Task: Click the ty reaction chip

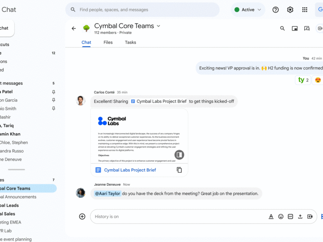Action: coord(303,80)
